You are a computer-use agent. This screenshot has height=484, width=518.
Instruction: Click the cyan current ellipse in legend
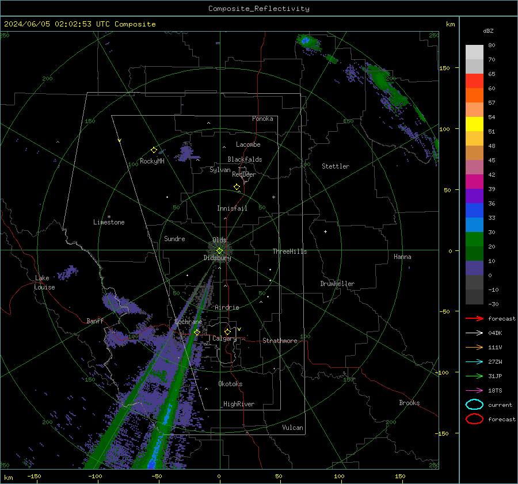tap(474, 405)
